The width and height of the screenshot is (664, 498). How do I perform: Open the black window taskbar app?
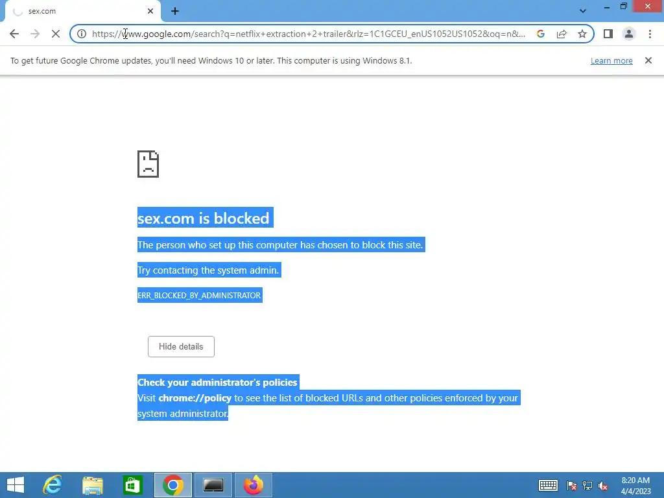point(213,485)
